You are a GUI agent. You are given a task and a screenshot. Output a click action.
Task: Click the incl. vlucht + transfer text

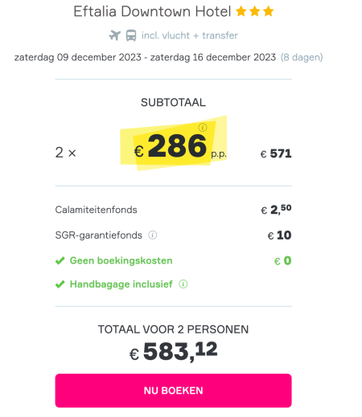pyautogui.click(x=190, y=35)
